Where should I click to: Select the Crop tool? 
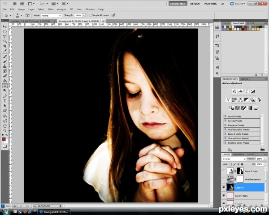point(5,46)
